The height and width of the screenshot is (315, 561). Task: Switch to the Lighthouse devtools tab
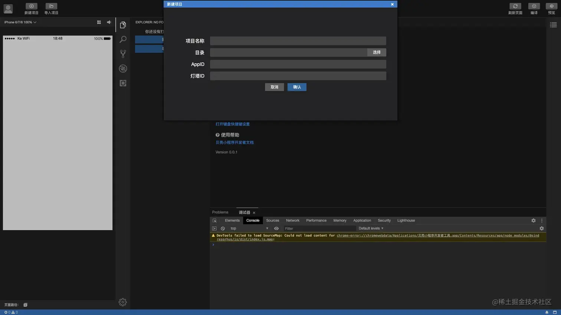(406, 221)
